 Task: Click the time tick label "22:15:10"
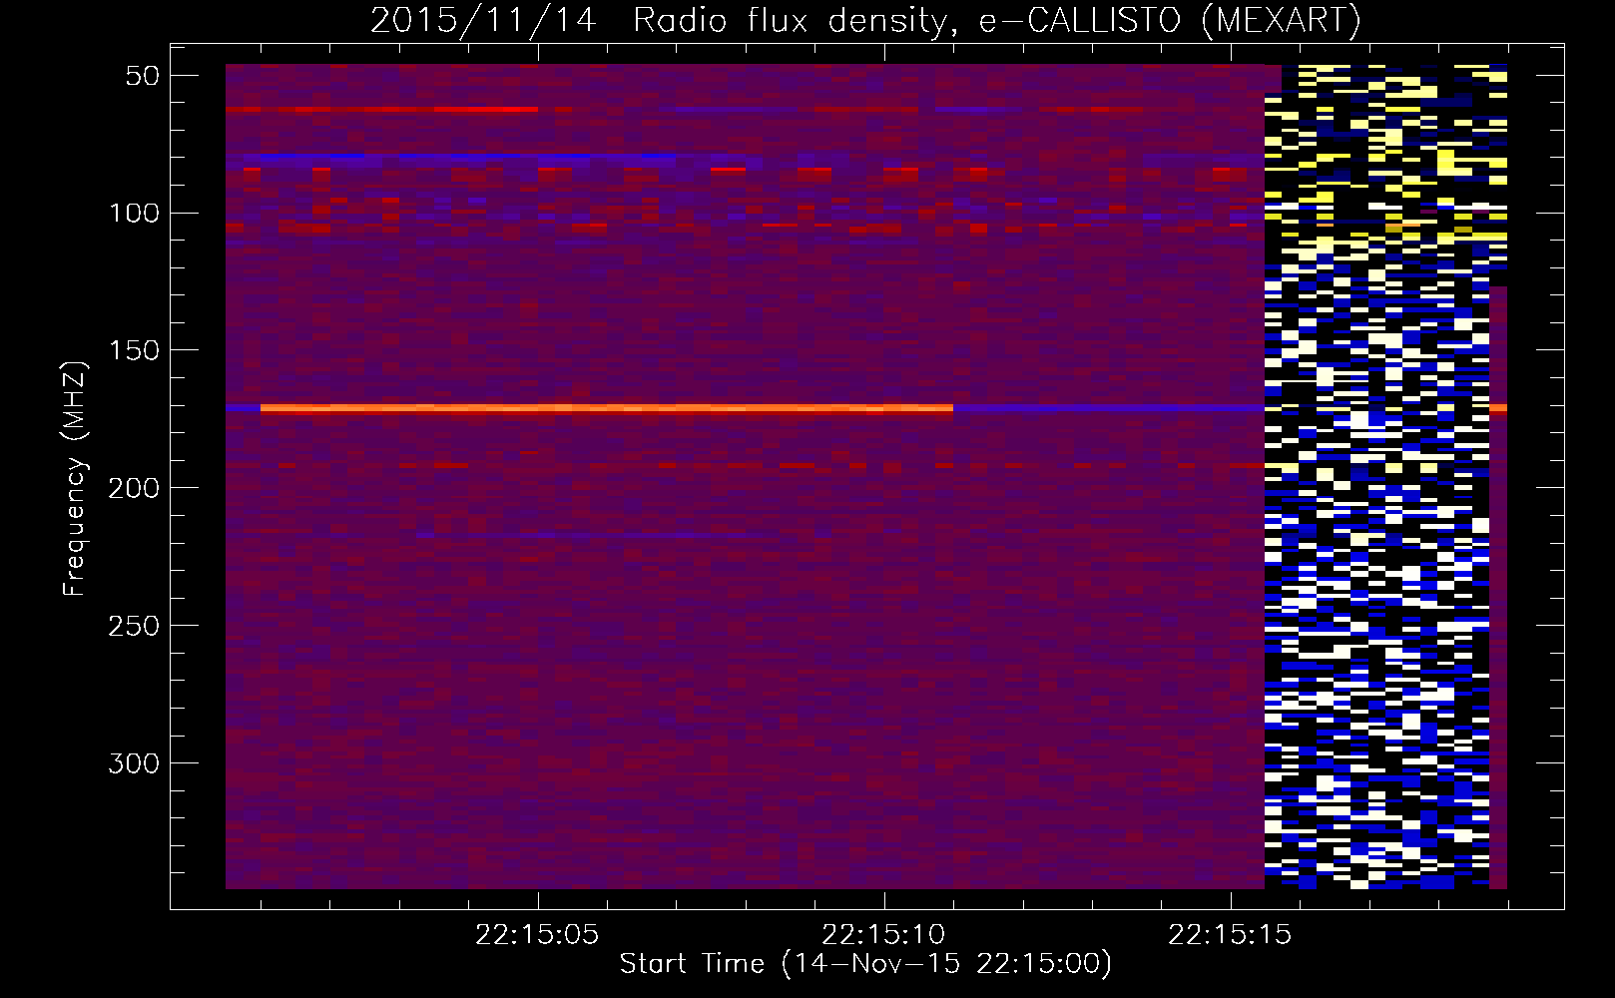(883, 935)
